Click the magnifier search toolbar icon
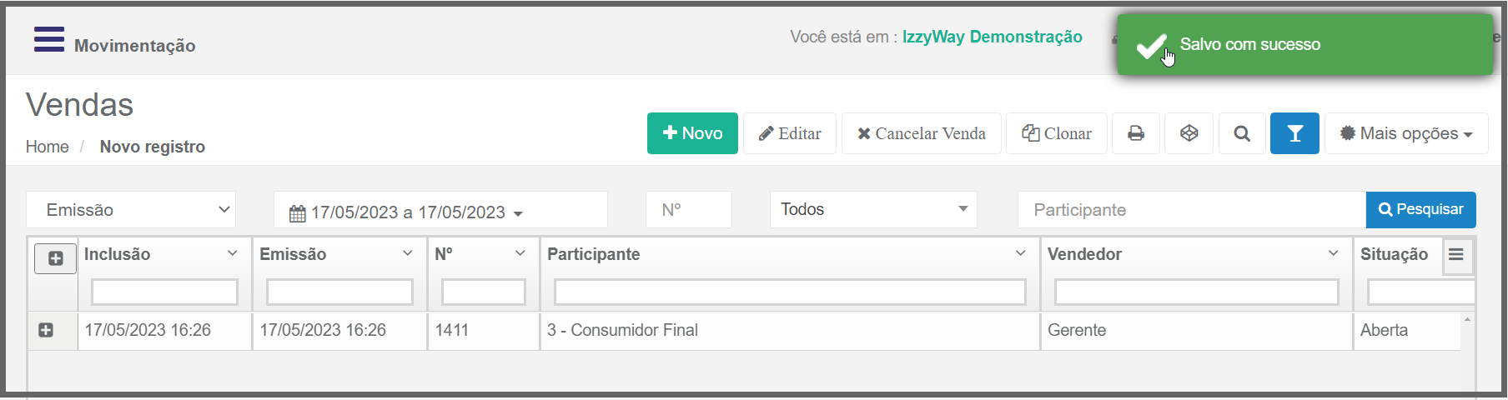This screenshot has height=400, width=1508. (1242, 133)
